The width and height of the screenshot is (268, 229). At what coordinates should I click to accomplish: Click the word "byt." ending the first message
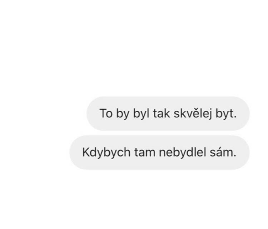click(x=226, y=114)
